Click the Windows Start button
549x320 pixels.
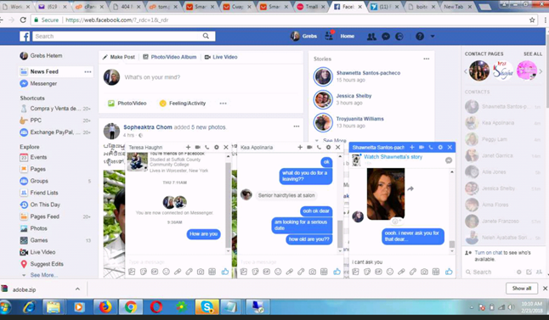tap(4, 307)
